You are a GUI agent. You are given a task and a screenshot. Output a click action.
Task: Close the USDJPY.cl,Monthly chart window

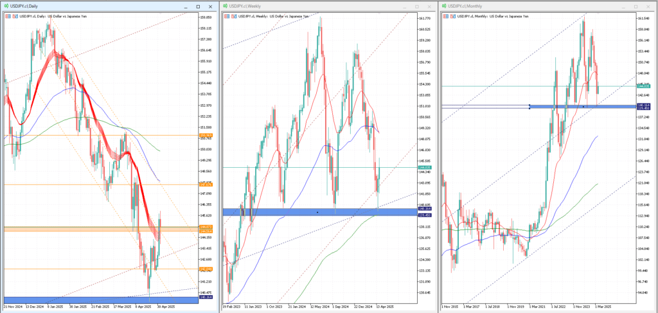coord(648,6)
